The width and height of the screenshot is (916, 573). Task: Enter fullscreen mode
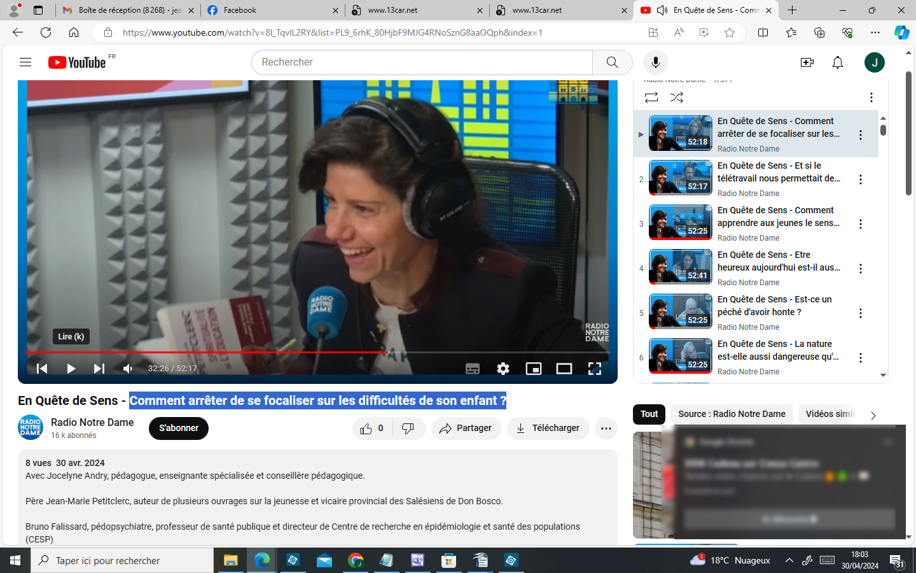(x=595, y=369)
